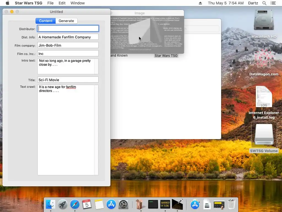
Task: Open the black exec terminal icon in Dock
Action: point(153,205)
